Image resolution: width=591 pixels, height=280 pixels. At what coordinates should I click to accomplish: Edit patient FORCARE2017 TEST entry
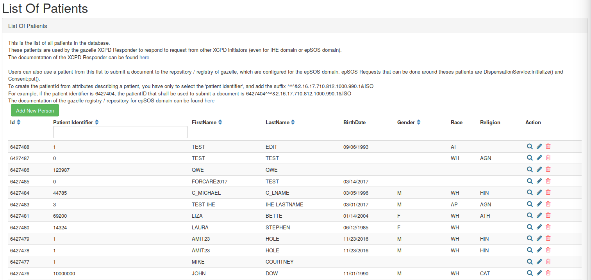coord(539,181)
